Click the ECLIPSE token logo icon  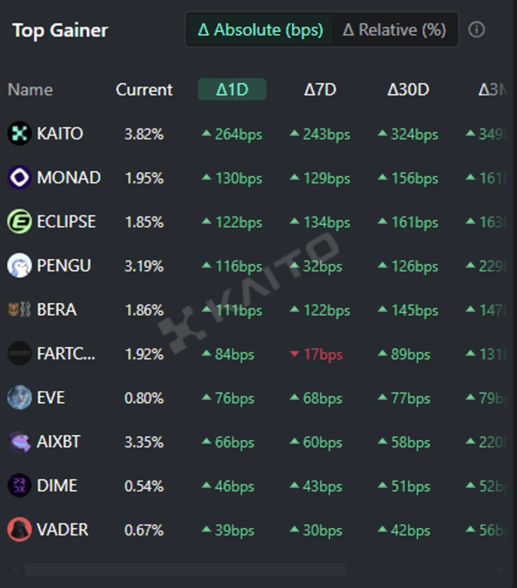pos(19,222)
